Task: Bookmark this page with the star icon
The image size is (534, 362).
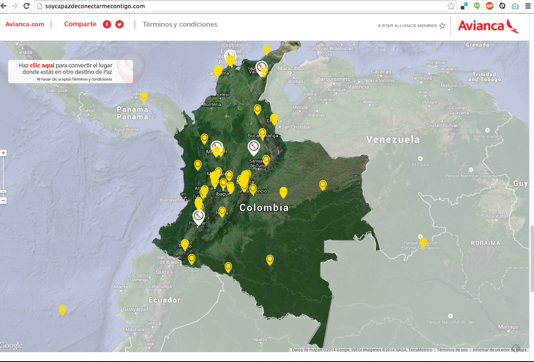Action: tap(451, 6)
